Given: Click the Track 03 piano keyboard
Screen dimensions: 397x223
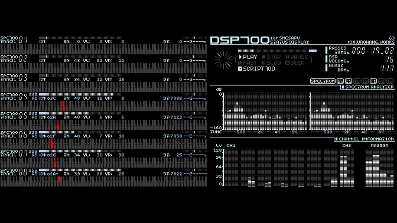Looking at the screenshot, I should [x=103, y=87].
